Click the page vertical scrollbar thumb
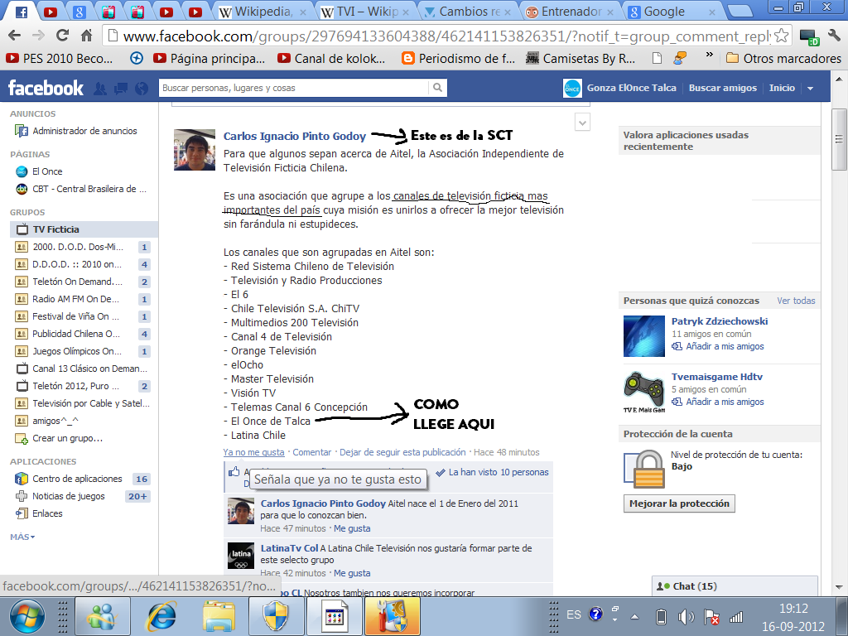This screenshot has height=636, width=848. (x=839, y=139)
